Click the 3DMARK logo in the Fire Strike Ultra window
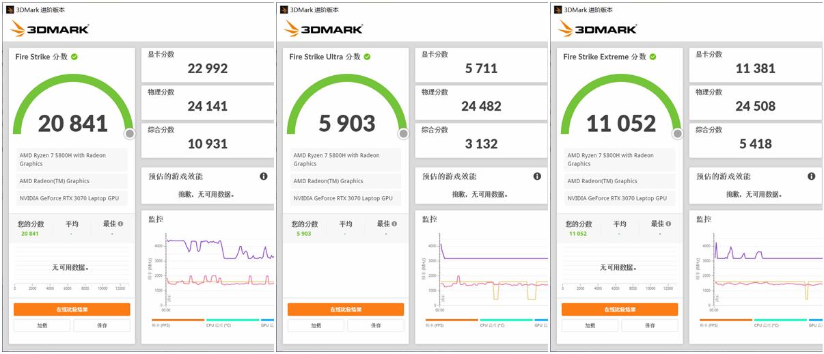 pyautogui.click(x=323, y=29)
